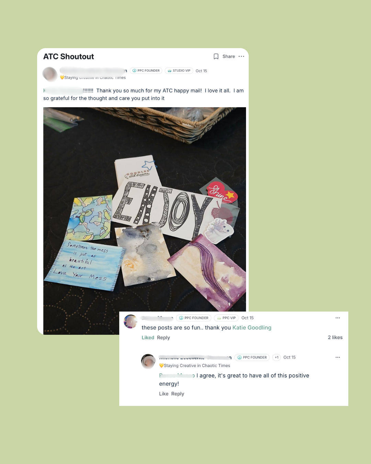Image resolution: width=371 pixels, height=464 pixels.
Task: Click the STUDIO VIP badge on the post
Action: [x=179, y=71]
